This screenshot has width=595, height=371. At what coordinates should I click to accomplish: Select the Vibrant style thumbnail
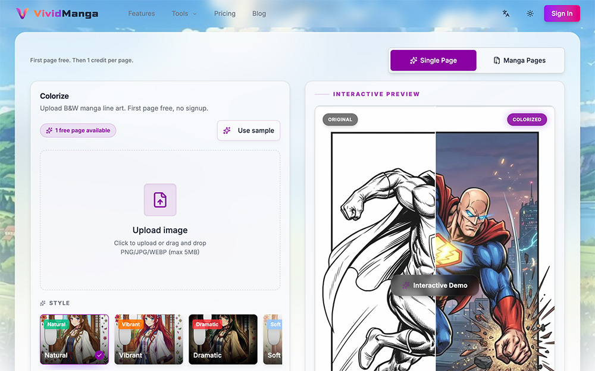[149, 339]
